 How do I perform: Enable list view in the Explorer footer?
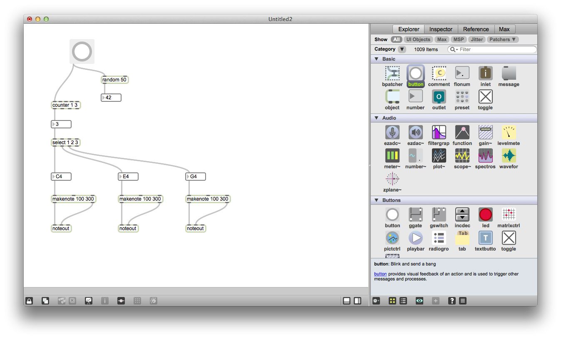403,300
